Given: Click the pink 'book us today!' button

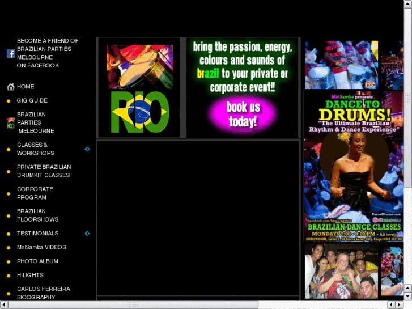Looking at the screenshot, I should pos(243,114).
